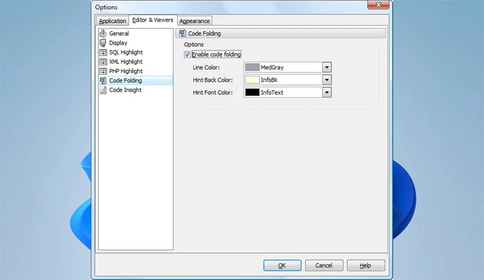Screen dimensions: 484x280
Task: Click the SQL Highlight icon
Action: (x=103, y=53)
